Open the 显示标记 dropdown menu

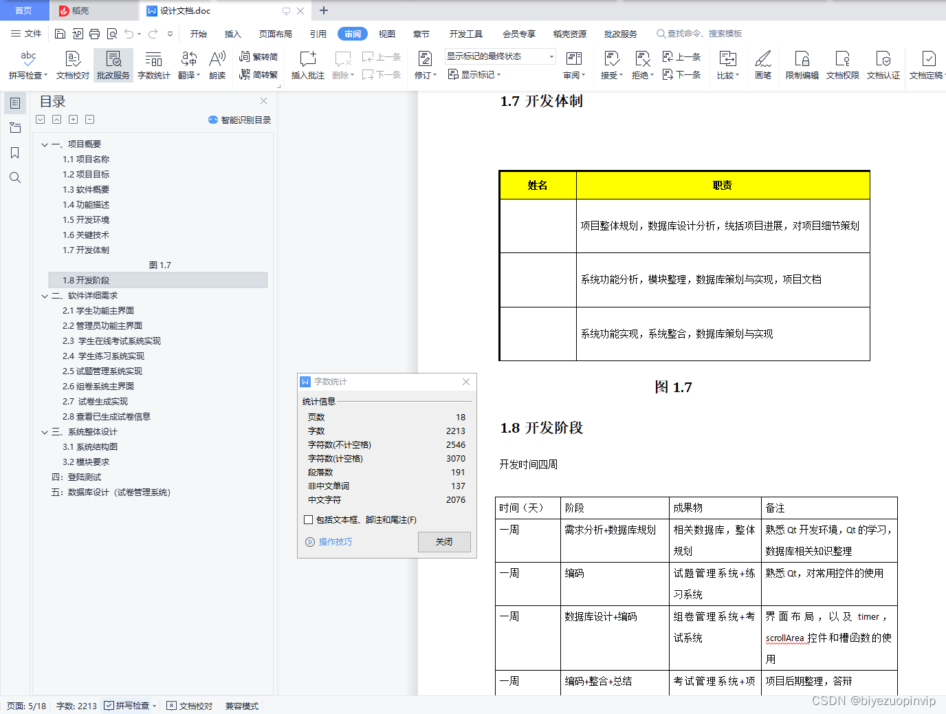coord(474,74)
